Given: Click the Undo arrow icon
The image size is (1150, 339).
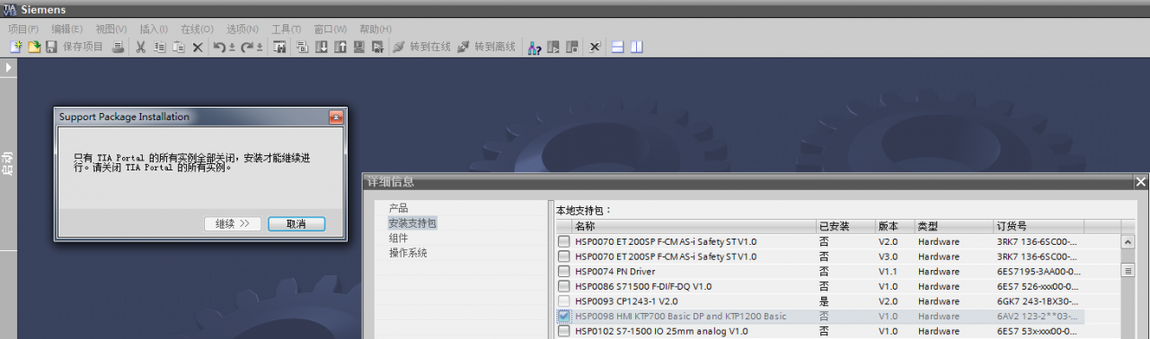Looking at the screenshot, I should (218, 47).
